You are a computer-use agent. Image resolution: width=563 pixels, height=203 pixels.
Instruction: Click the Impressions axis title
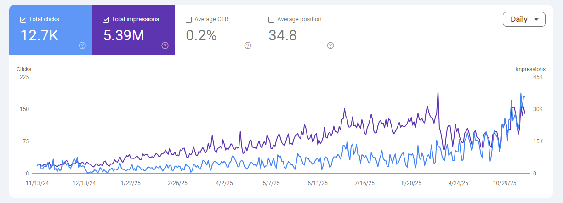[x=530, y=69]
